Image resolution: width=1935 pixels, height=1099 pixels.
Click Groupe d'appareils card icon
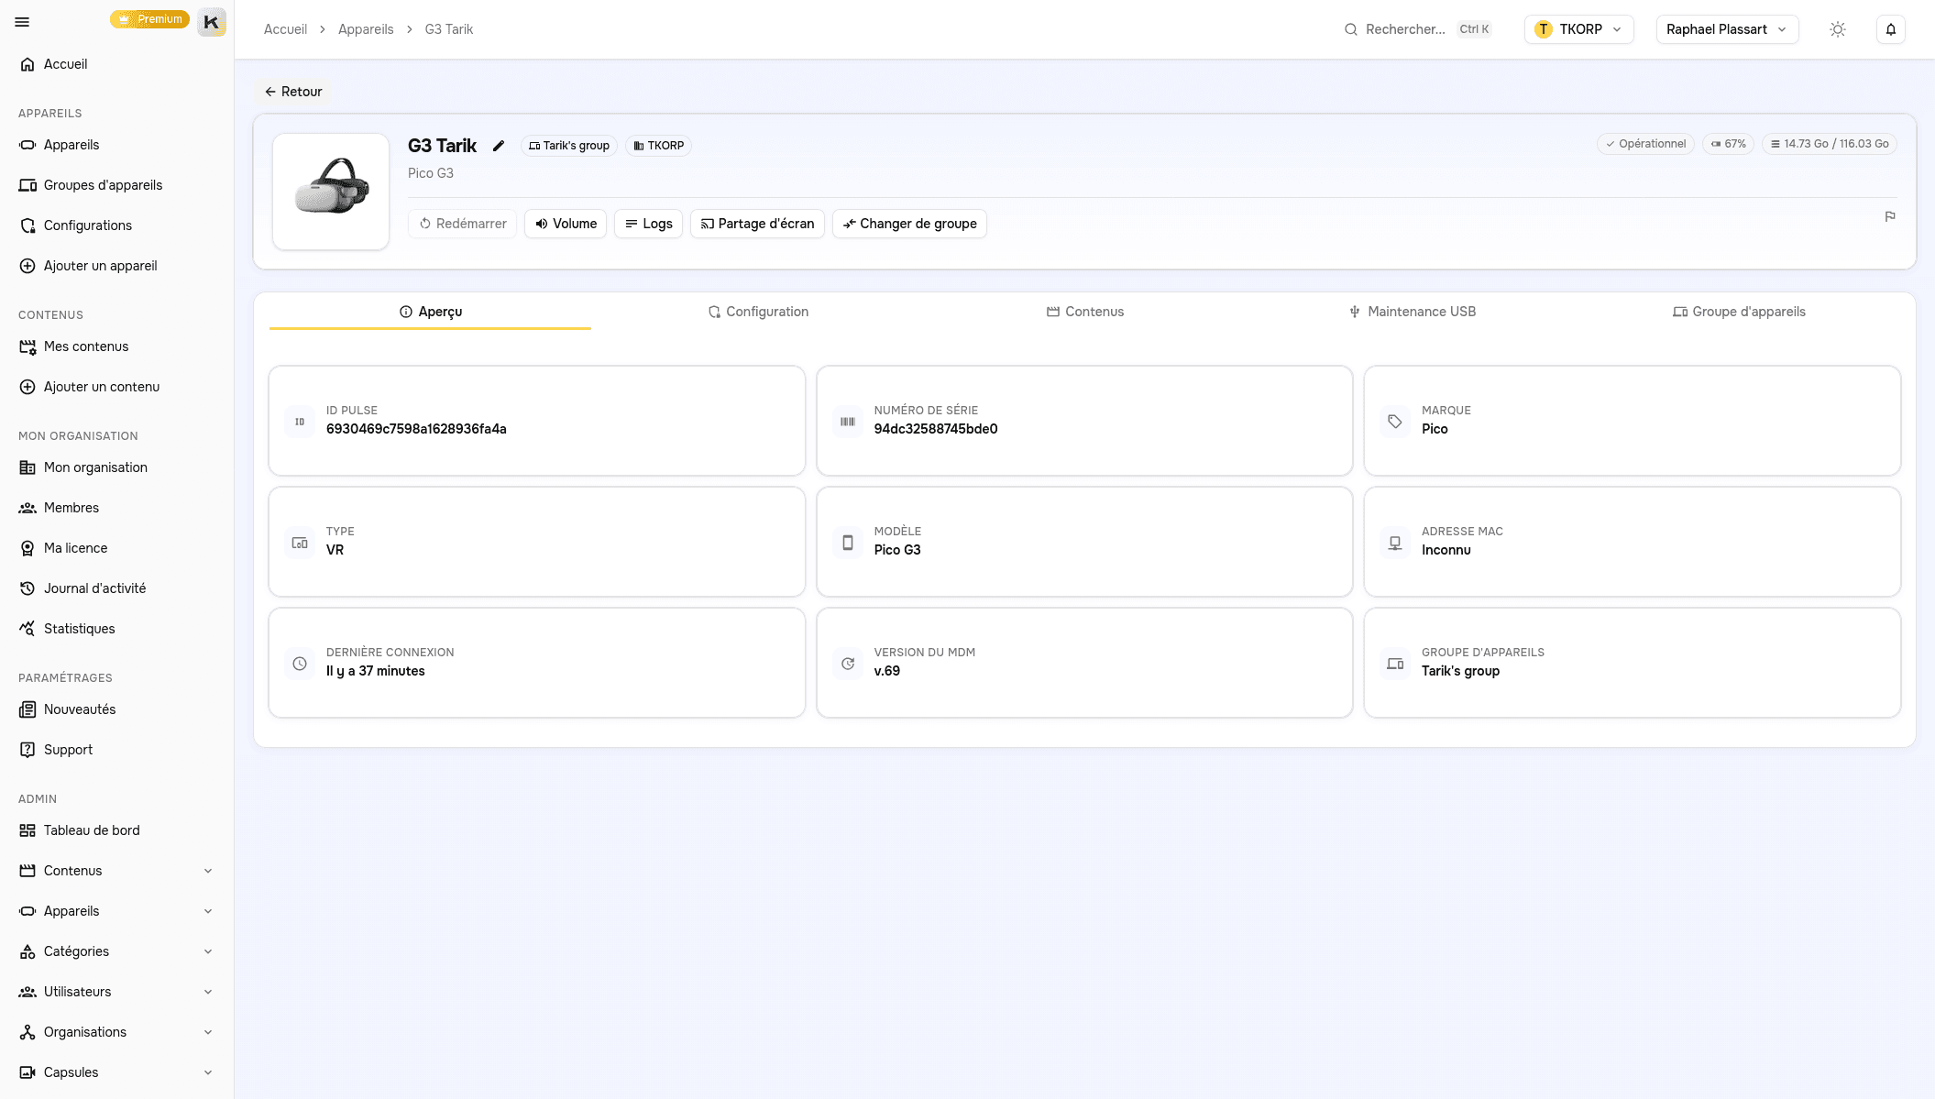[x=1395, y=664]
